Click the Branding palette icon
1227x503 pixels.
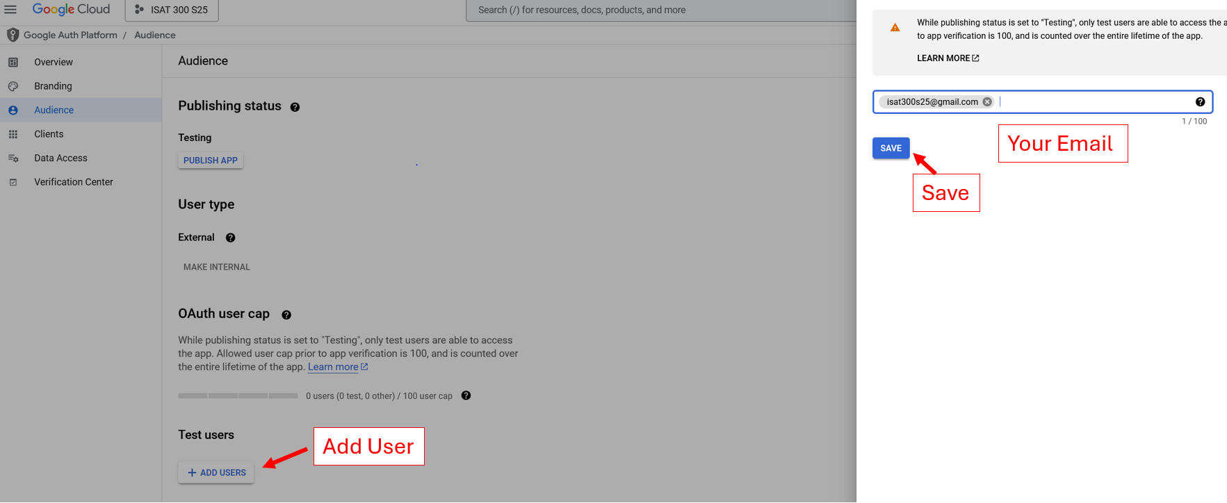[x=13, y=86]
